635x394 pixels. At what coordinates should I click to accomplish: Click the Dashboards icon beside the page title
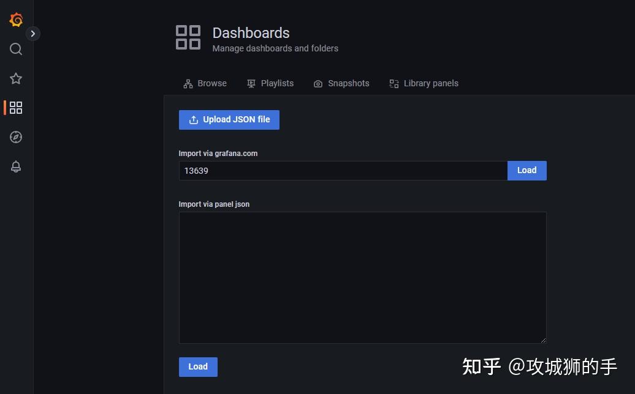tap(188, 37)
